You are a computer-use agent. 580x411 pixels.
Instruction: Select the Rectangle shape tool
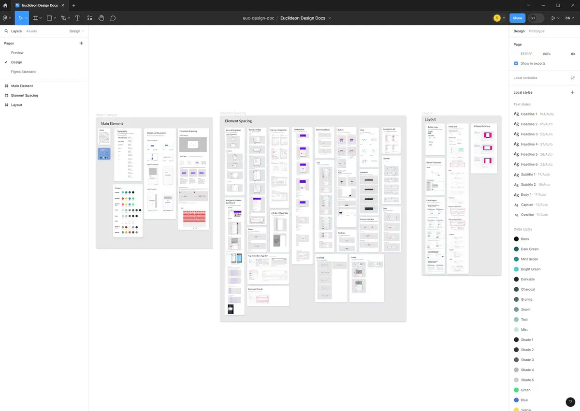(49, 18)
